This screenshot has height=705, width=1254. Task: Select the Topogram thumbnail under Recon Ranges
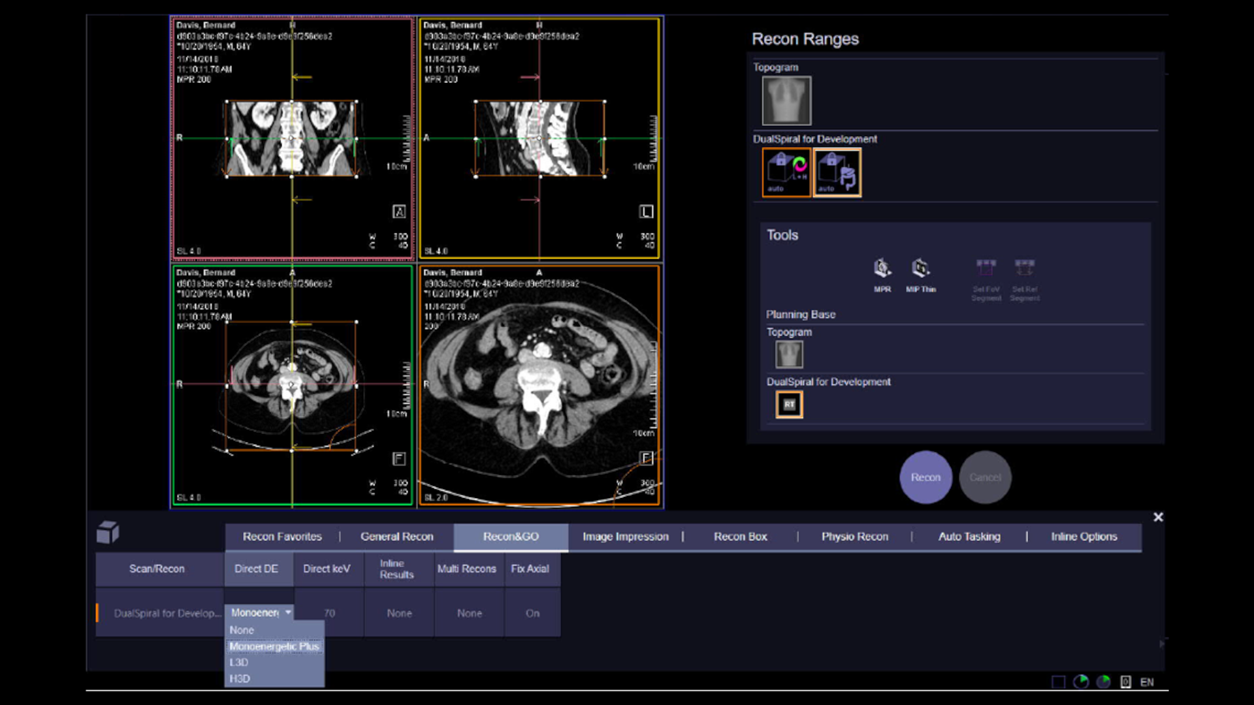pos(786,100)
